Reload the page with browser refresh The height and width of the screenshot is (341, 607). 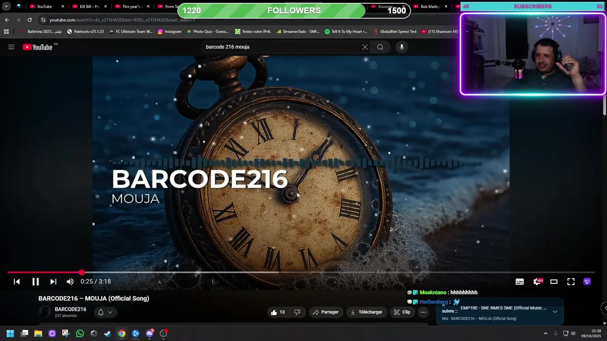click(29, 20)
